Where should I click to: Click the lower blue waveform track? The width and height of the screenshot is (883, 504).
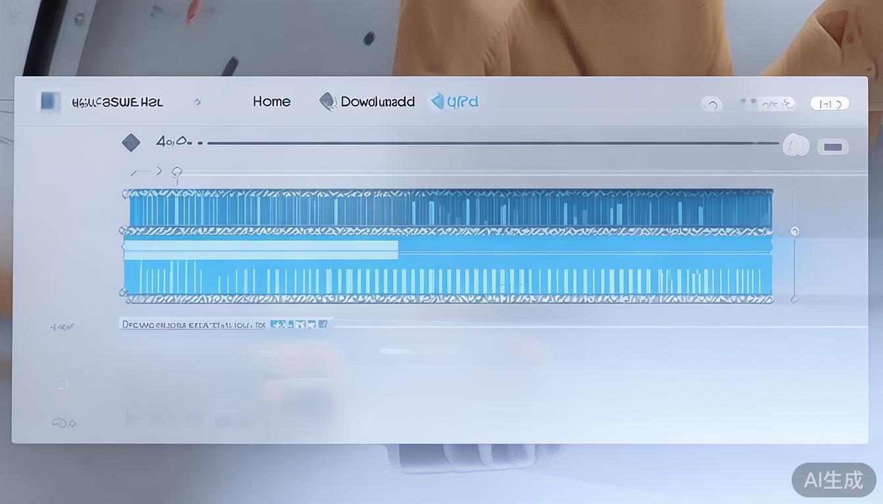(x=449, y=278)
